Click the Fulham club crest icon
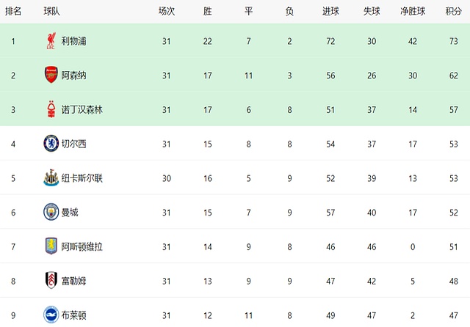Image resolution: width=470 pixels, height=327 pixels. [x=50, y=281]
